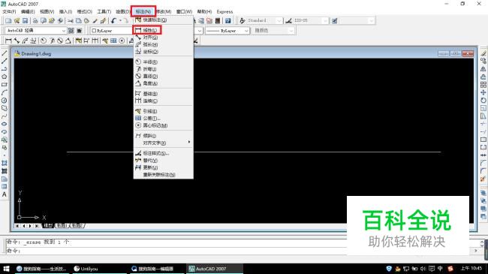This screenshot has height=274, width=488.
Task: Open the ISO-25 dimension style dropdown
Action: [310, 21]
